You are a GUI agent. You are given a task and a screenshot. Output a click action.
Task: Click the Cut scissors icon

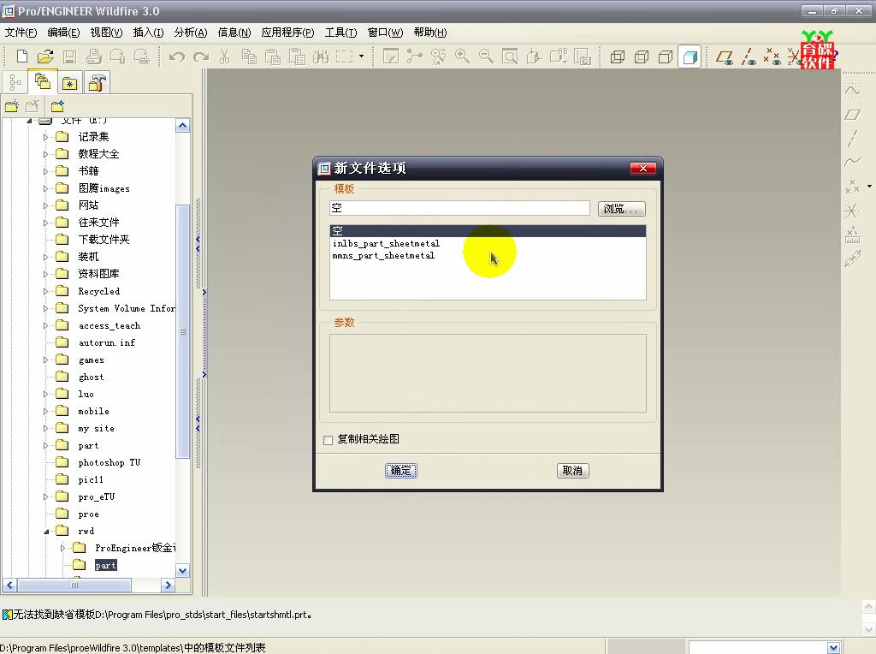[225, 56]
